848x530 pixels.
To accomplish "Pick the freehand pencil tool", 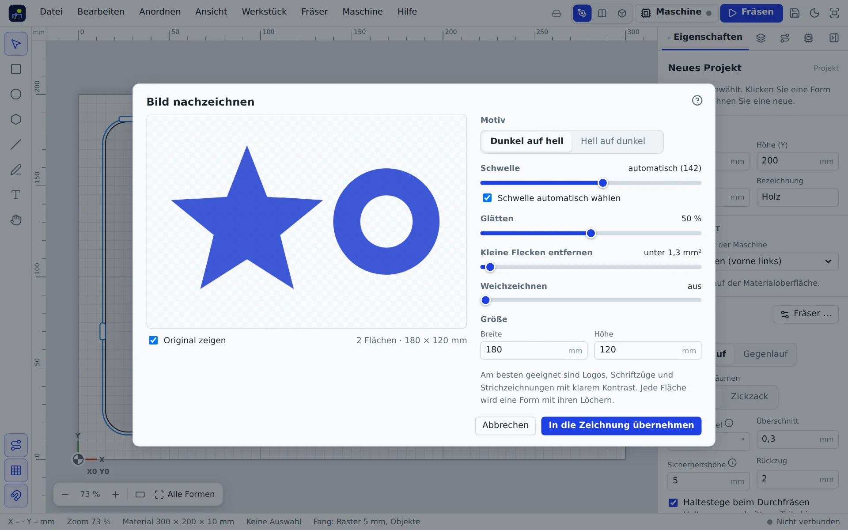I will [16, 170].
